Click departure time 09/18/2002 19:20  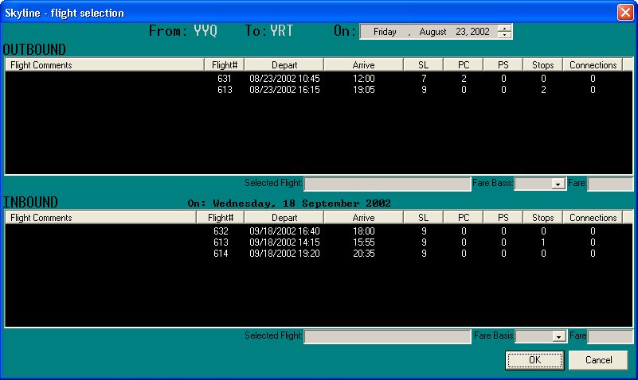[x=284, y=254]
